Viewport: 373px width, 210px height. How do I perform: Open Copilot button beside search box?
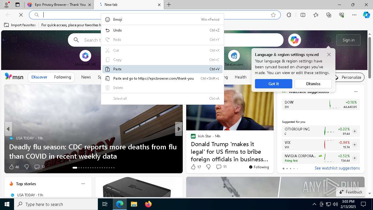coord(295,40)
